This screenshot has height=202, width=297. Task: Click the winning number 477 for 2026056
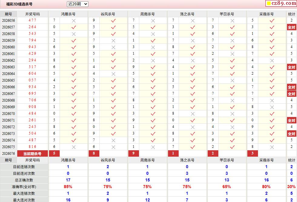[x=32, y=20]
